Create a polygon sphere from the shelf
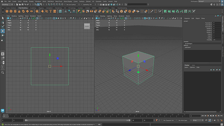 tap(7, 11)
